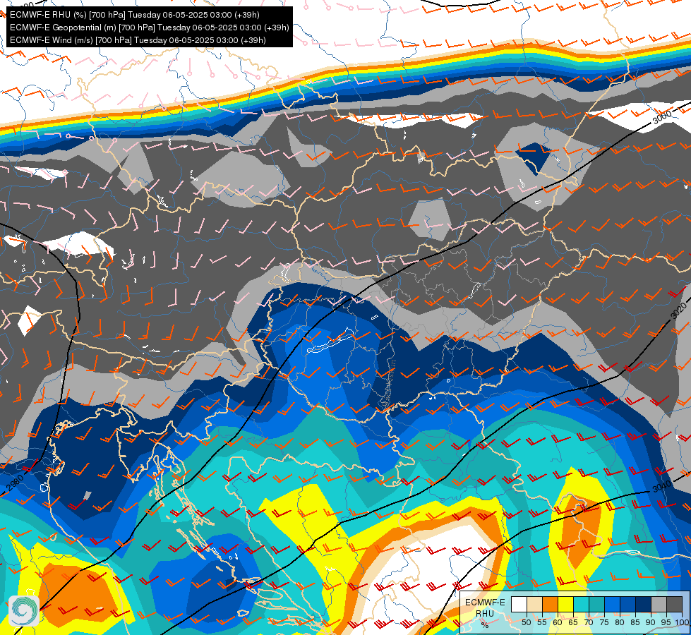691x635 pixels.
Task: Click the 3000 geopotential contour label
Action: click(662, 117)
